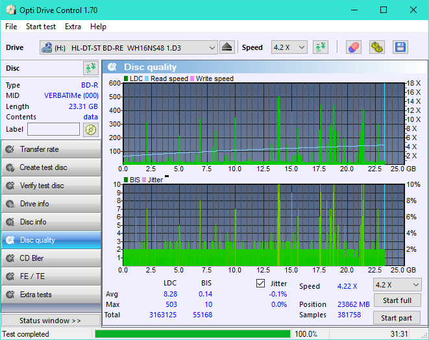The height and width of the screenshot is (340, 429).
Task: Open the Drive info page
Action: pyautogui.click(x=51, y=204)
